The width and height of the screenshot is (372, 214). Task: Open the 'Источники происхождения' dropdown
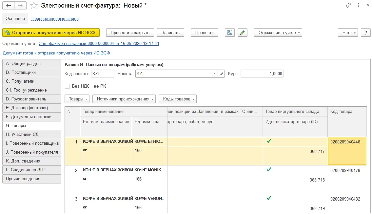pos(124,99)
